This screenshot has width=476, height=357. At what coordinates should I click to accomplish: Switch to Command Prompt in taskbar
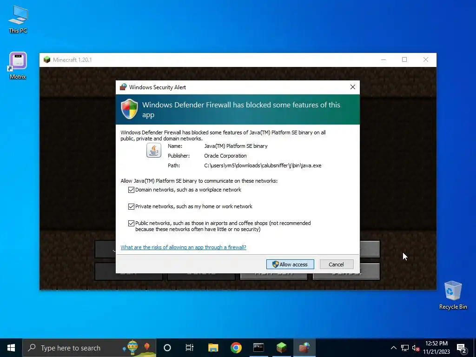point(258,348)
